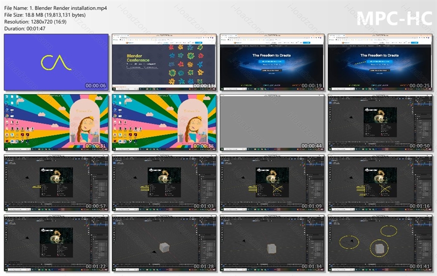Click the yellow arrows in the 00:01:16 frame

pos(360,190)
